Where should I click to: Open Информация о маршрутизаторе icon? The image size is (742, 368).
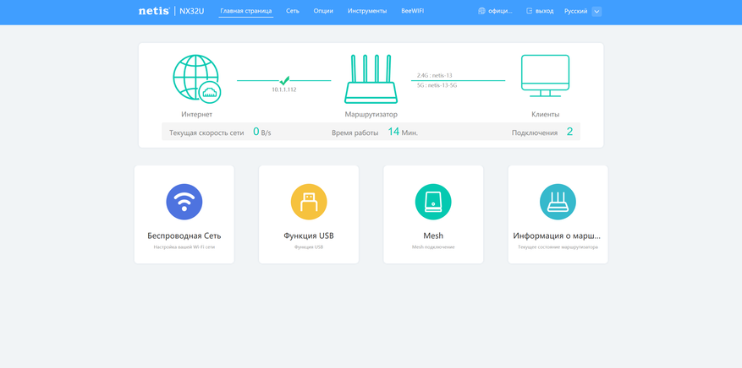558,202
